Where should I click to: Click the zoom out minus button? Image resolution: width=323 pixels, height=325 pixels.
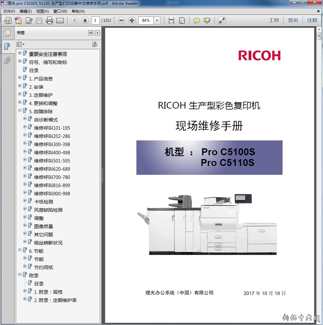pos(122,21)
